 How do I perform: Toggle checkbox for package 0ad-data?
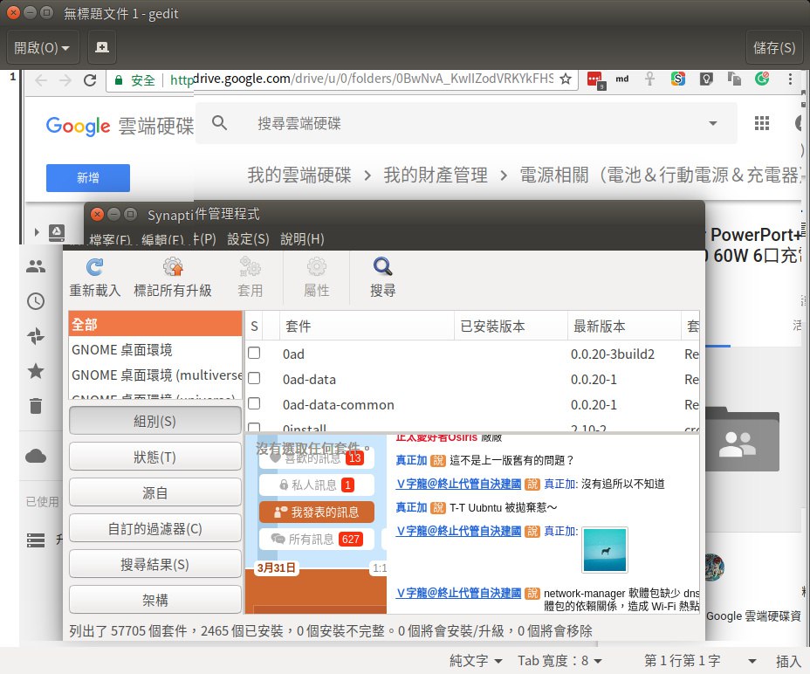(254, 378)
